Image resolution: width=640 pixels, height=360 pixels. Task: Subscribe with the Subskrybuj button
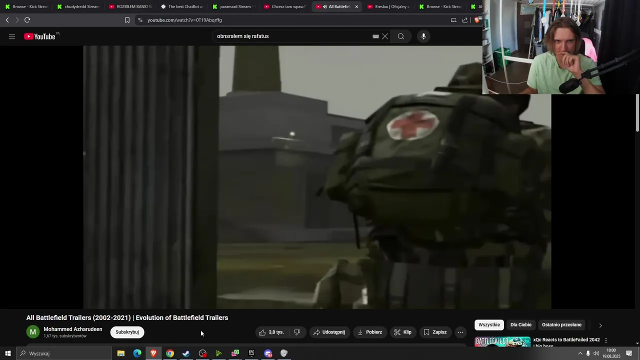(x=127, y=332)
